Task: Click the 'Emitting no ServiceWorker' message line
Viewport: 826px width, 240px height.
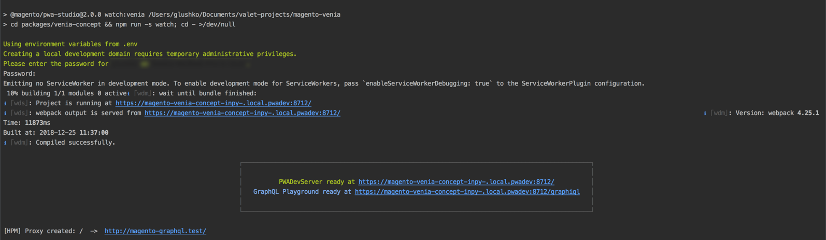Action: [324, 83]
